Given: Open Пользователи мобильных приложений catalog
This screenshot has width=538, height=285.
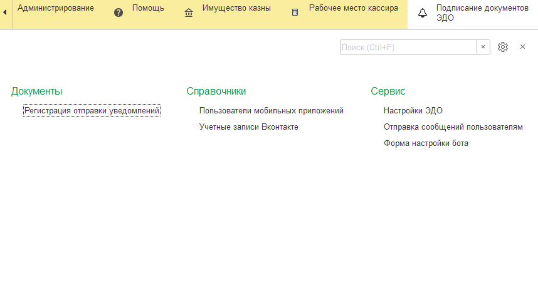Looking at the screenshot, I should click(x=272, y=111).
